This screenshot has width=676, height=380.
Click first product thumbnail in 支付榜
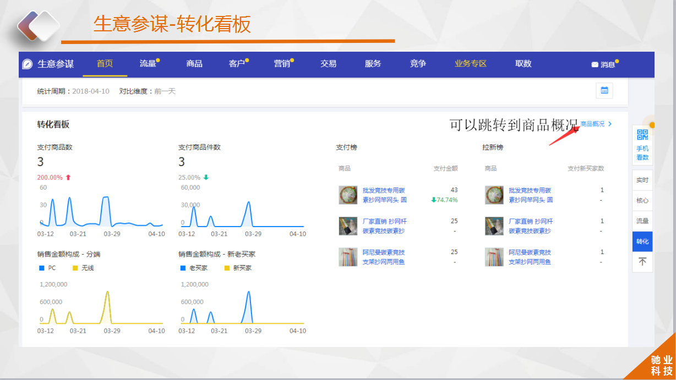(x=348, y=195)
